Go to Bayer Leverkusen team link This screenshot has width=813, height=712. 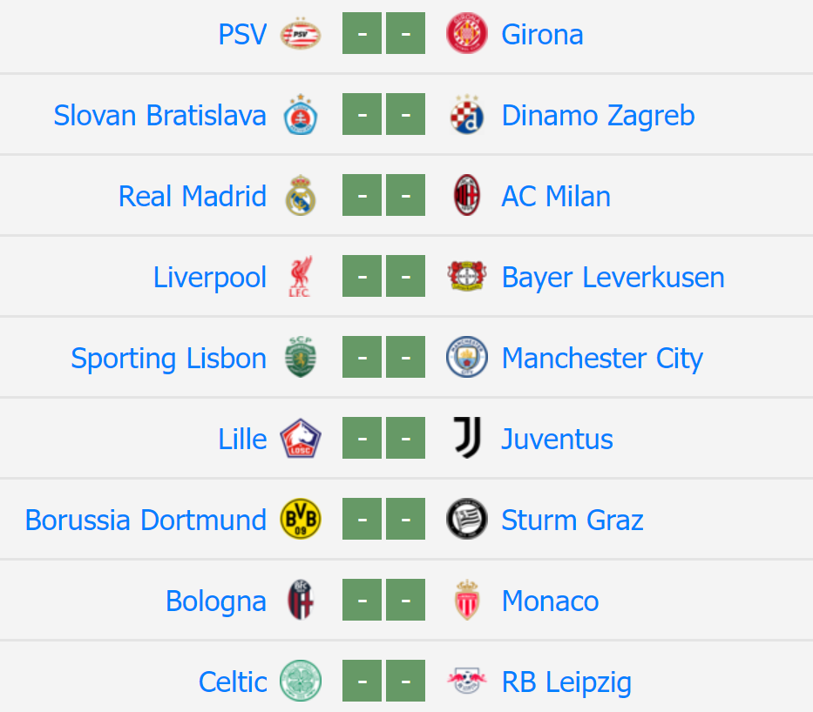tap(613, 278)
